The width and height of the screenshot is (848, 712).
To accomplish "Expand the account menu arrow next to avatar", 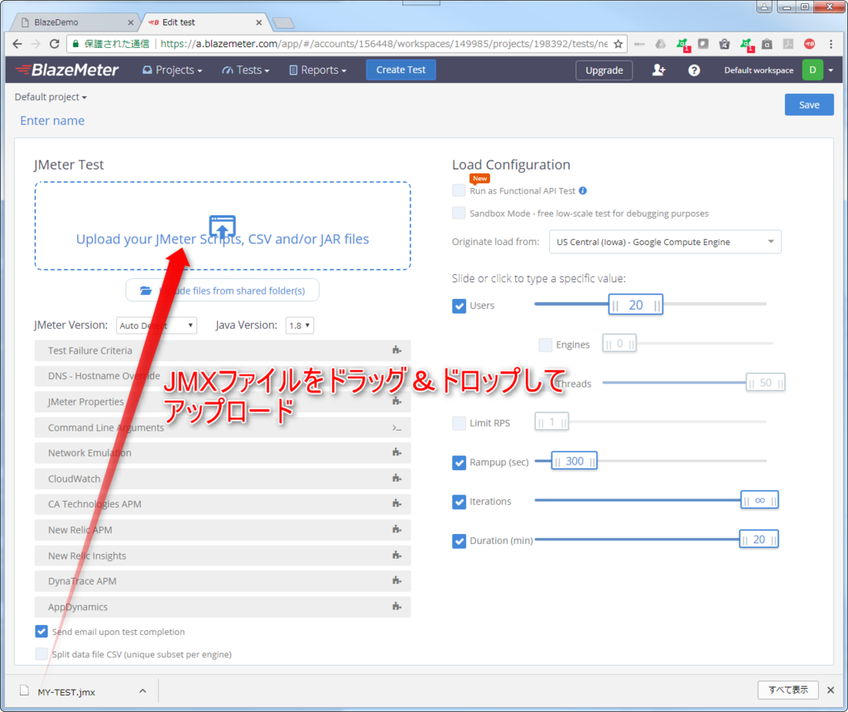I will [x=831, y=70].
